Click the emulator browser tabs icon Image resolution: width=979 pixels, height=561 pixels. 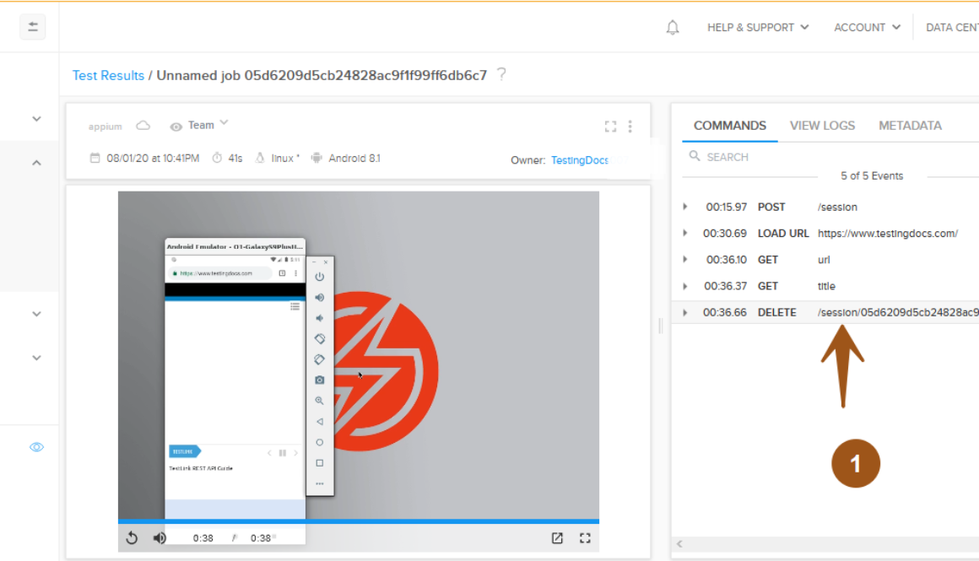(282, 273)
